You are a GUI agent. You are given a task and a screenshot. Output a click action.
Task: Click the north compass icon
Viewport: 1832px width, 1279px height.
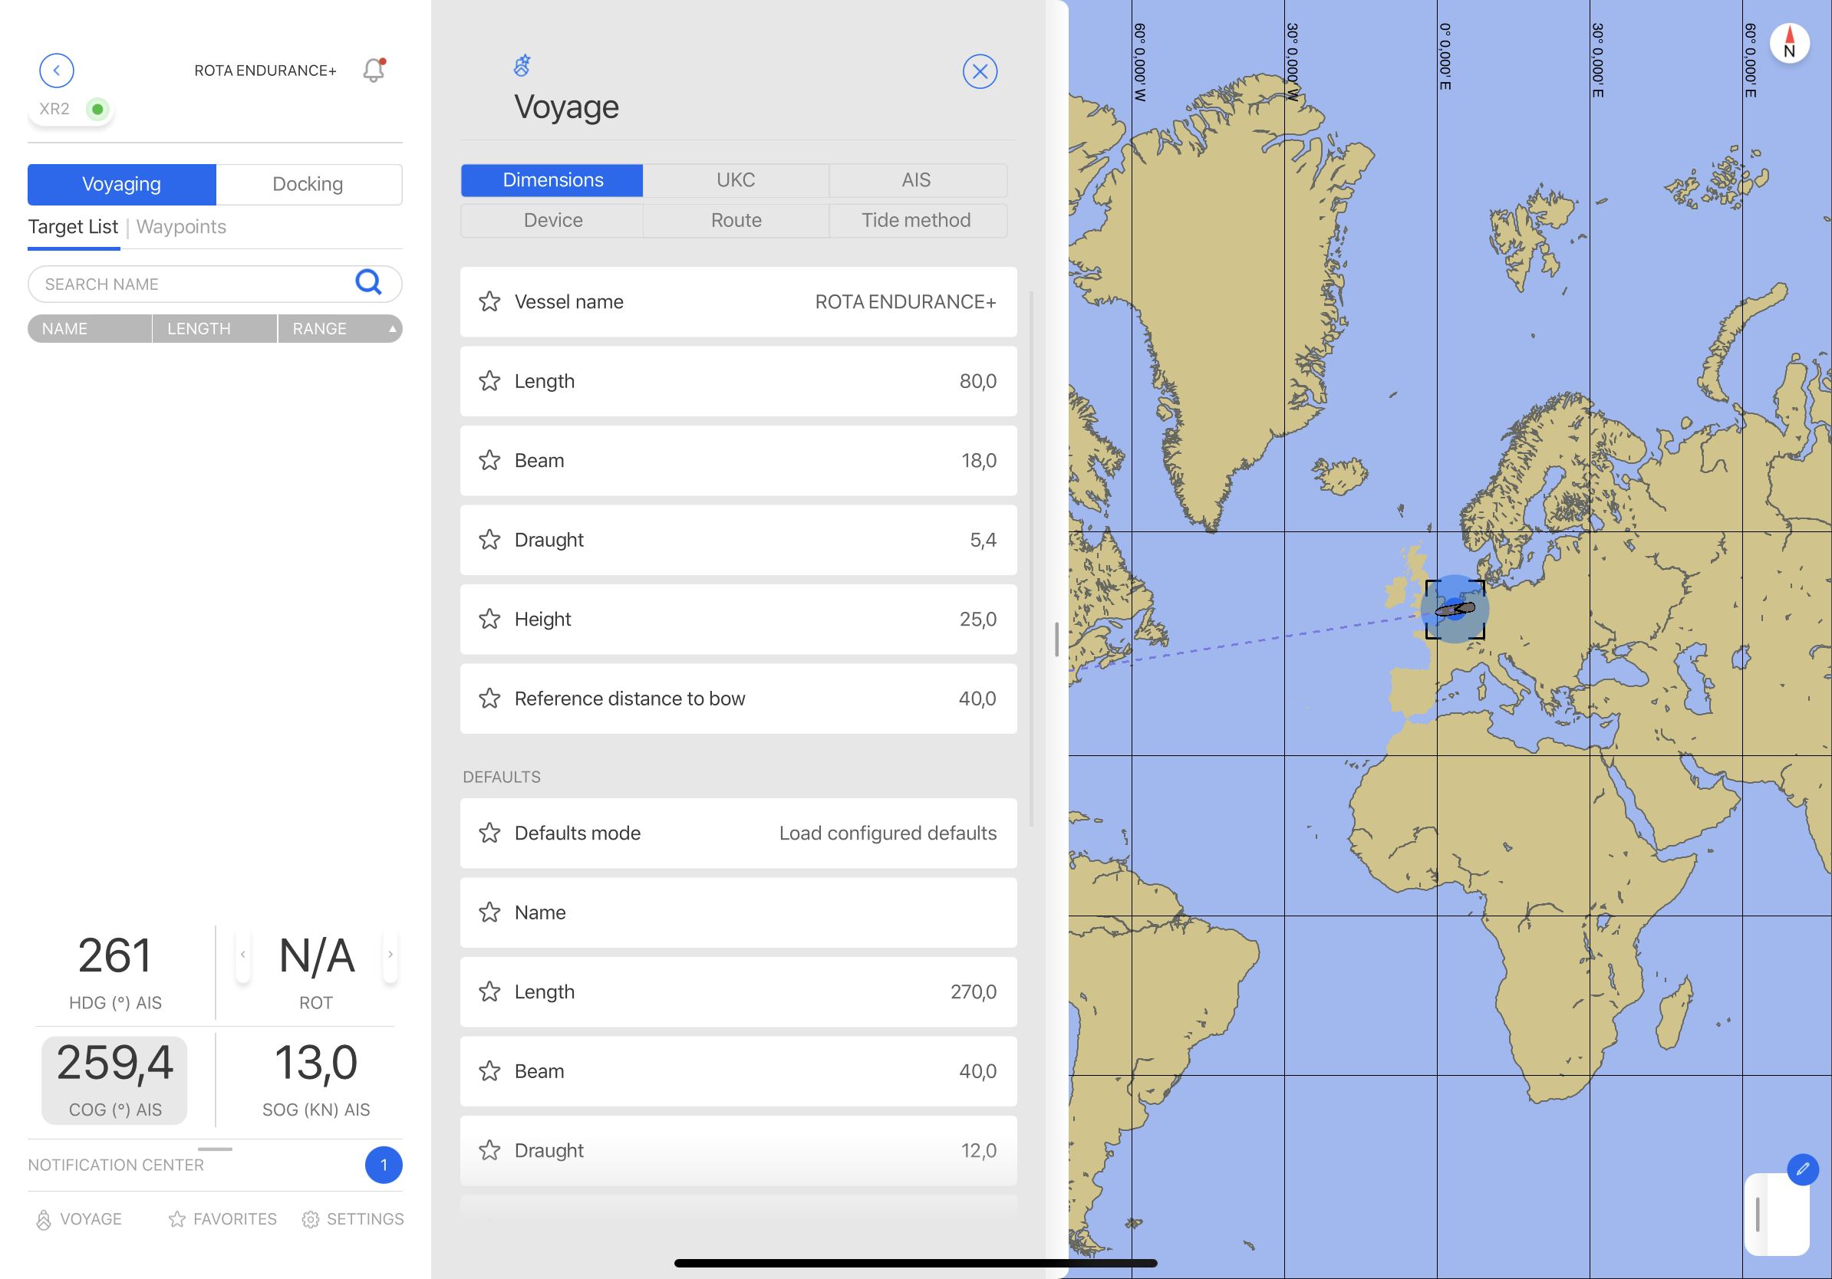(x=1789, y=43)
